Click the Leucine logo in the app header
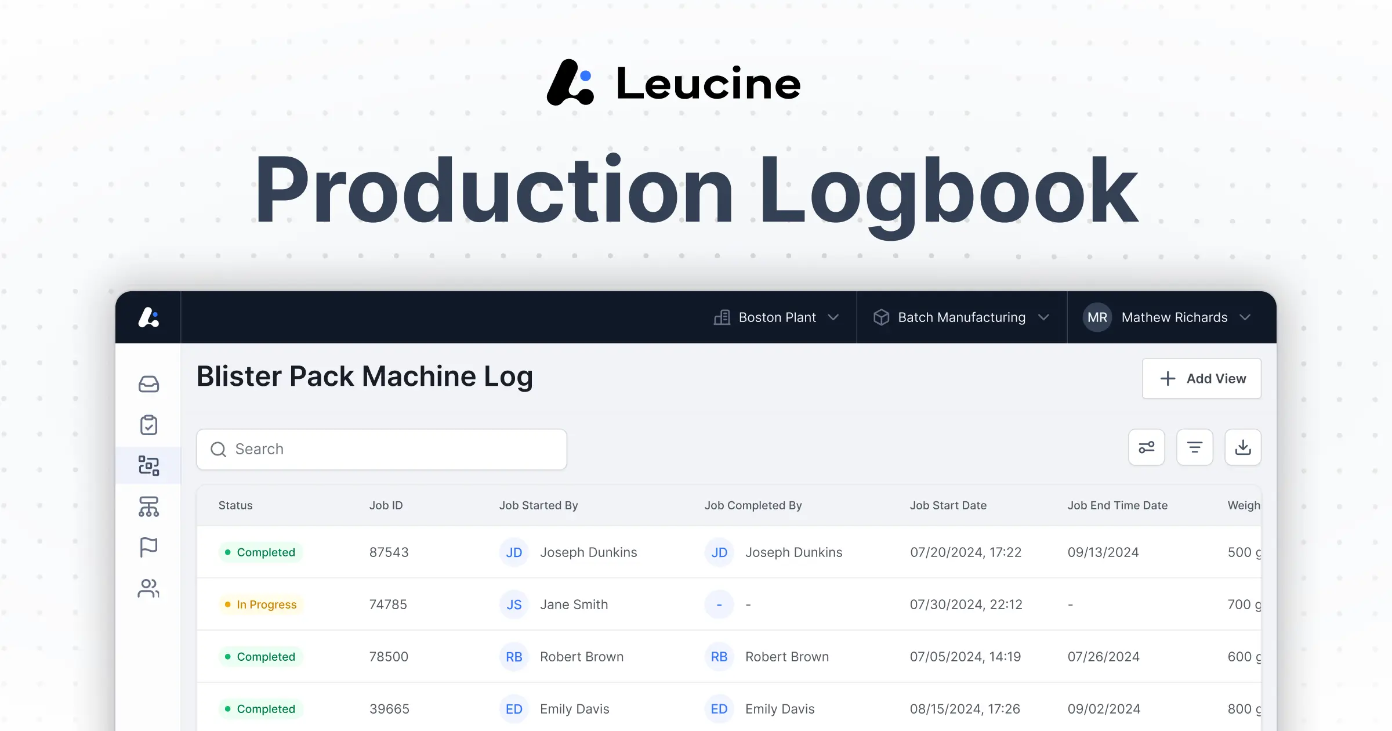Image resolution: width=1392 pixels, height=731 pixels. click(148, 317)
